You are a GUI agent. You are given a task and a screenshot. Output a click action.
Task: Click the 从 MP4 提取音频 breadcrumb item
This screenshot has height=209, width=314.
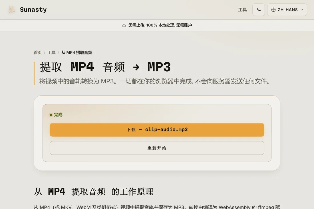(x=77, y=52)
